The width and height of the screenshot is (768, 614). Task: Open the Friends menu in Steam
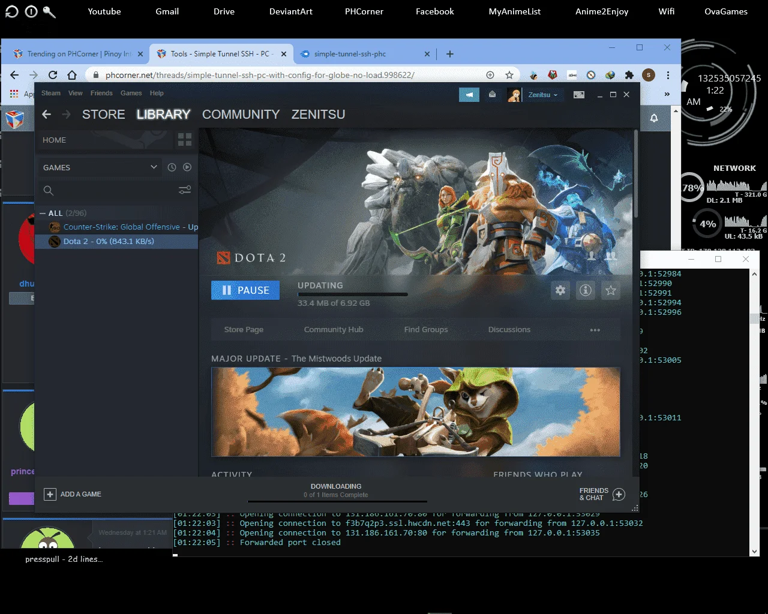101,93
